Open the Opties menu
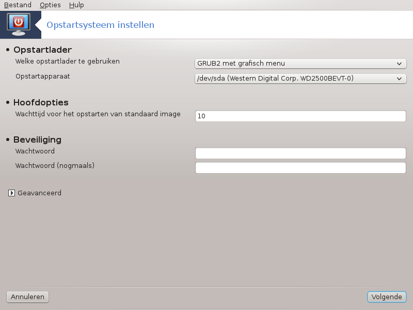 (50, 5)
